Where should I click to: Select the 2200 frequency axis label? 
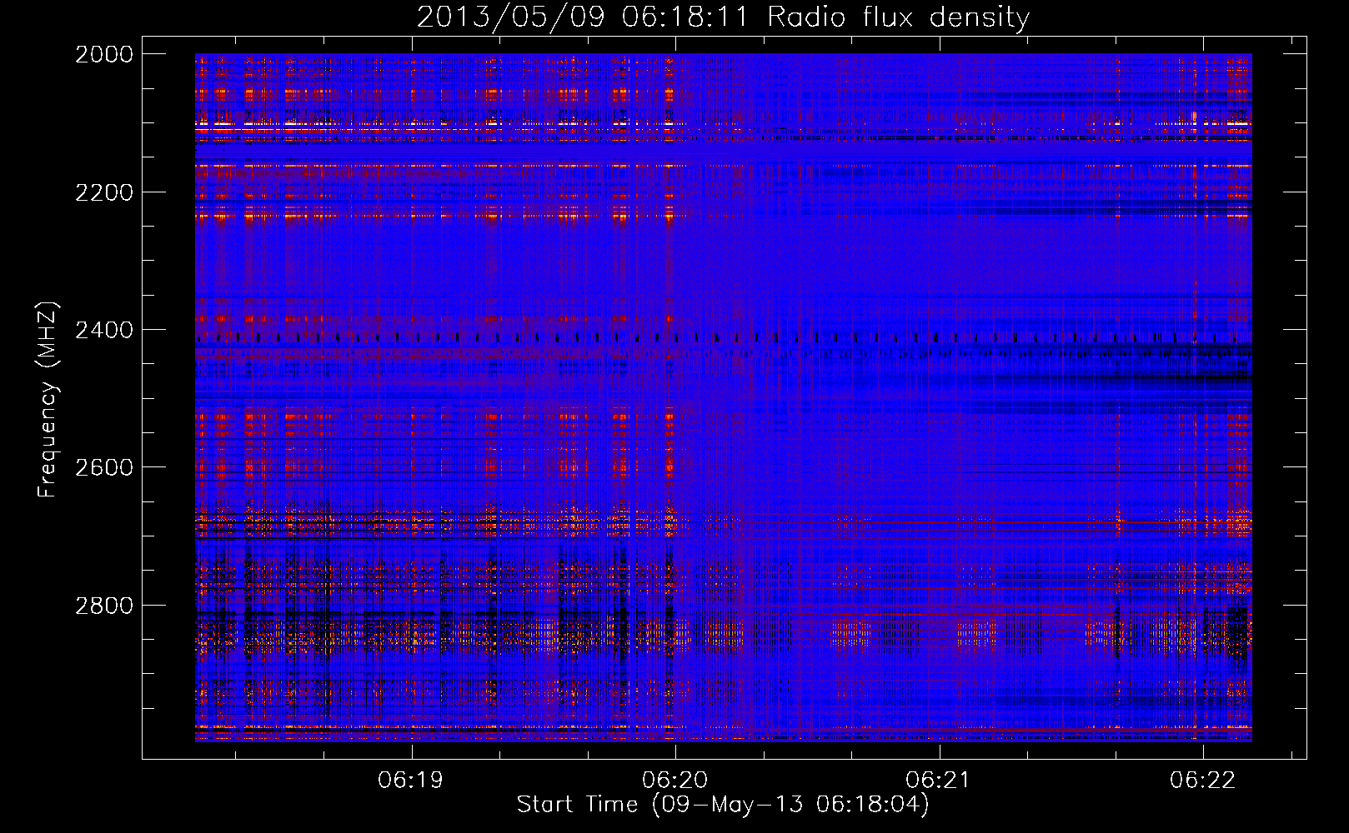pos(104,192)
